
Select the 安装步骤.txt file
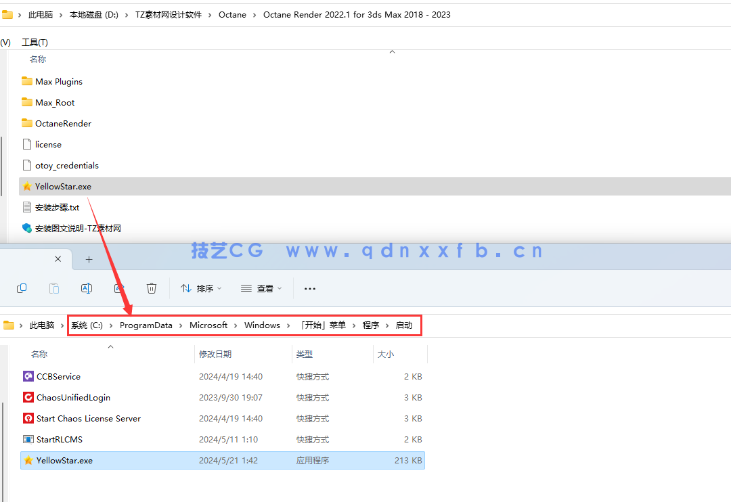pyautogui.click(x=57, y=208)
